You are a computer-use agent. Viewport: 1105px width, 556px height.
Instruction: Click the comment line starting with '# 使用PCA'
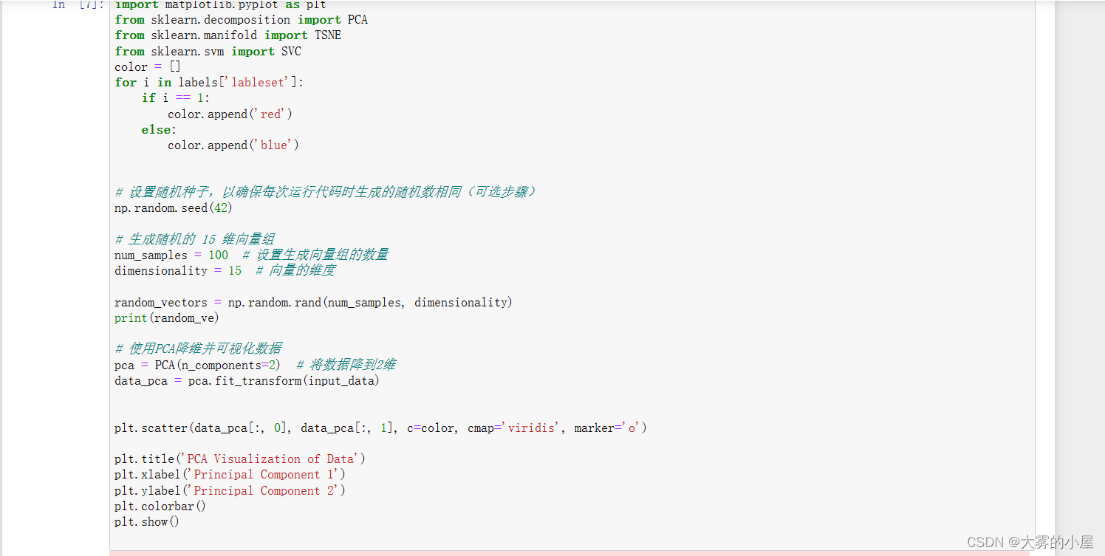[x=198, y=349]
